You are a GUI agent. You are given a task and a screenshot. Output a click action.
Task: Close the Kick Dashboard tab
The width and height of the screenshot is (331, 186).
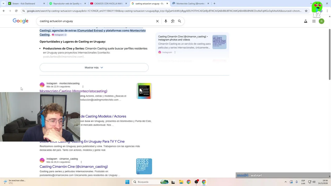(44, 4)
